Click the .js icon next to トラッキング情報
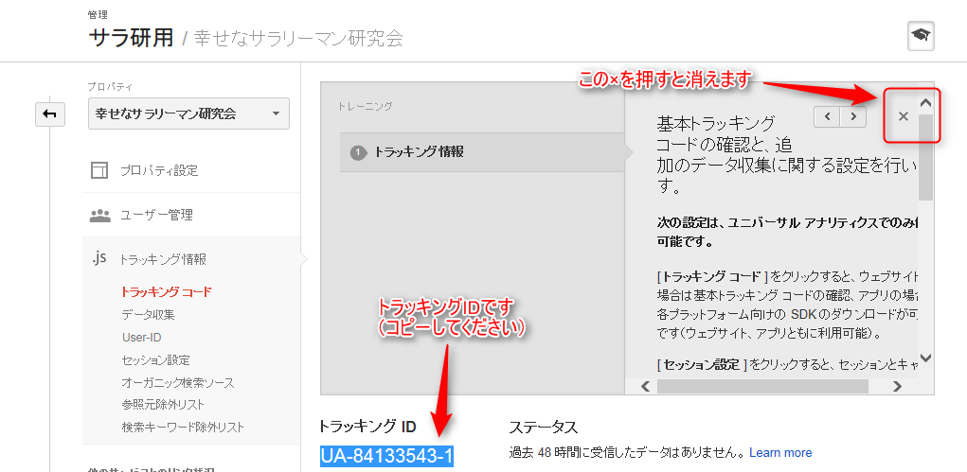Viewport: 967px width, 472px height. pos(98,258)
